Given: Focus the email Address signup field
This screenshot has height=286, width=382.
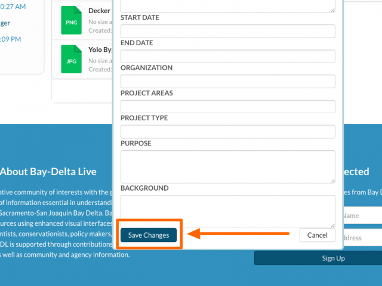Looking at the screenshot, I should [x=362, y=238].
